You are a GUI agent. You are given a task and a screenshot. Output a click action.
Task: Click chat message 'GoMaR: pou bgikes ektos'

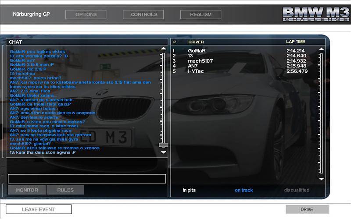(37, 52)
